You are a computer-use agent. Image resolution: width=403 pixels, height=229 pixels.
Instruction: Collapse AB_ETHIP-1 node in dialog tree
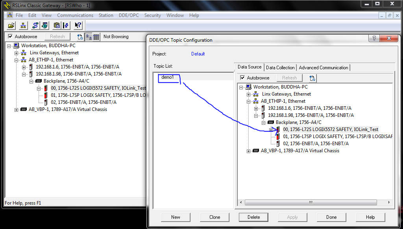(249, 102)
